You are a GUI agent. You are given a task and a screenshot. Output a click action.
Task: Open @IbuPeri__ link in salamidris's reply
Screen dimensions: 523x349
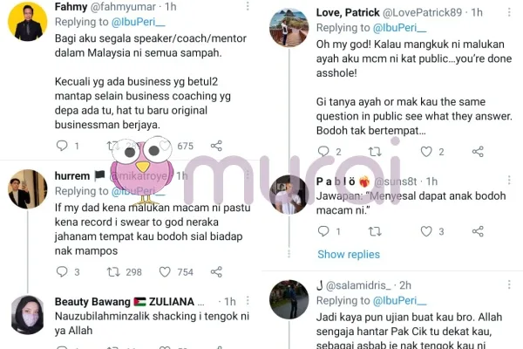[392, 301]
